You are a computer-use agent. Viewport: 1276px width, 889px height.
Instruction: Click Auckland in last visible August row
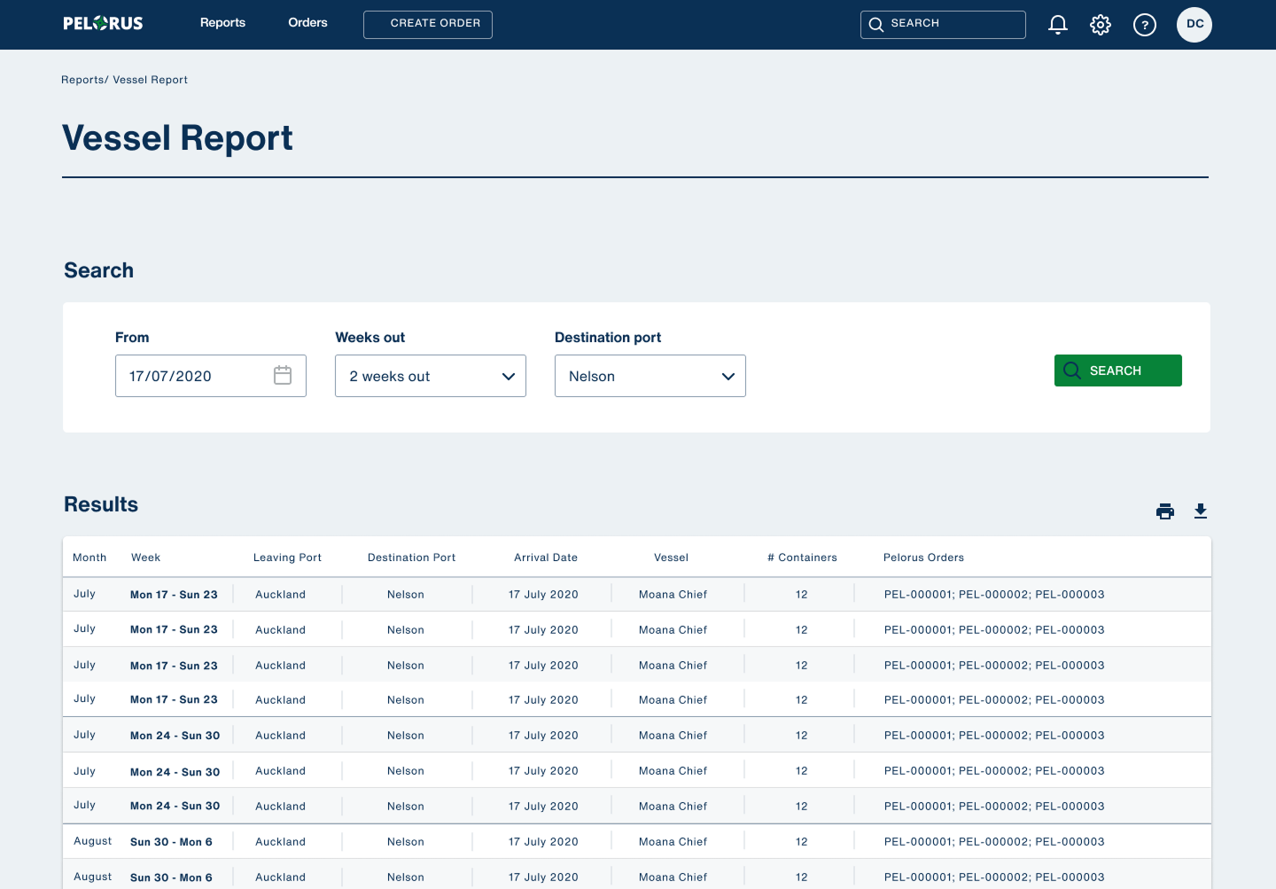[280, 877]
